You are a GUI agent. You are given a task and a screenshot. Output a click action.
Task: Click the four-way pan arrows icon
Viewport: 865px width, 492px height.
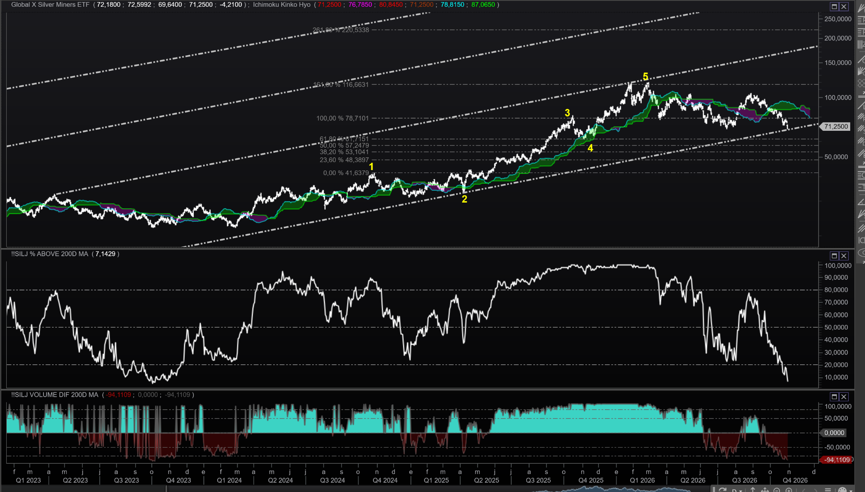[x=765, y=490]
